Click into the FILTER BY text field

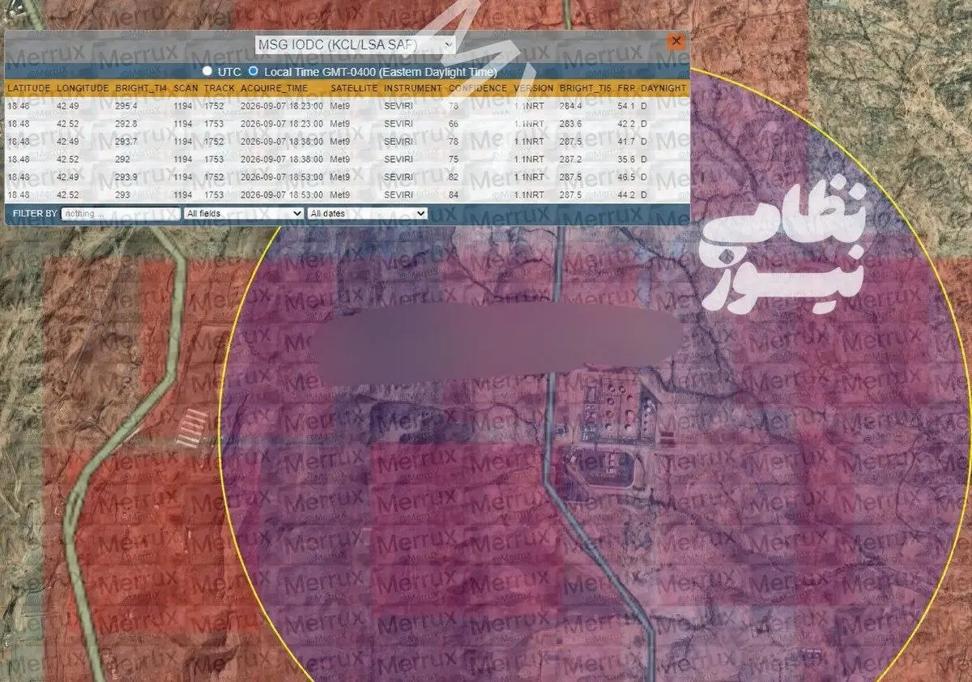tap(121, 213)
